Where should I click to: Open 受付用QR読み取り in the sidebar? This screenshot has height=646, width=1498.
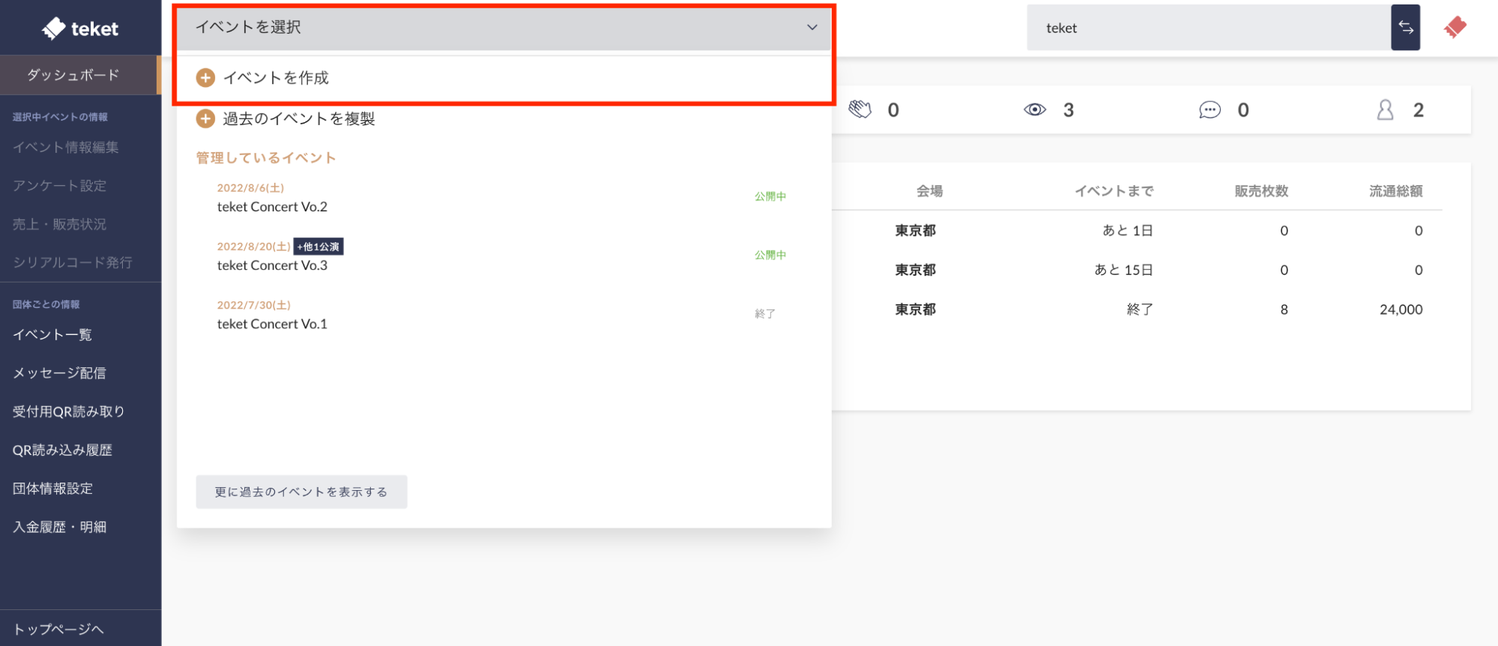tap(68, 411)
